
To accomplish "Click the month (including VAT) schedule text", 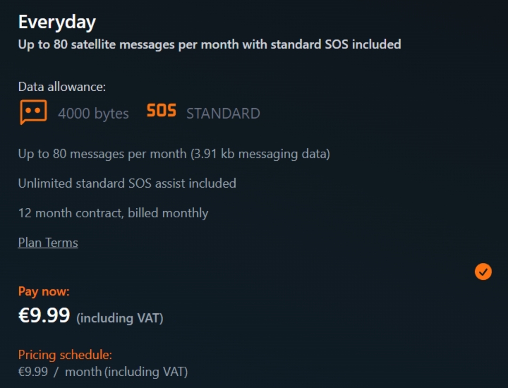I will pyautogui.click(x=126, y=372).
